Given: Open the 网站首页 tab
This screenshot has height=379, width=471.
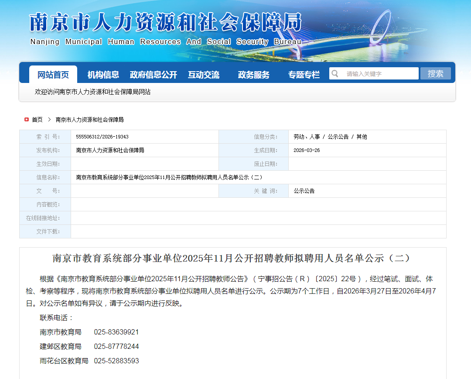Looking at the screenshot, I should tap(53, 75).
